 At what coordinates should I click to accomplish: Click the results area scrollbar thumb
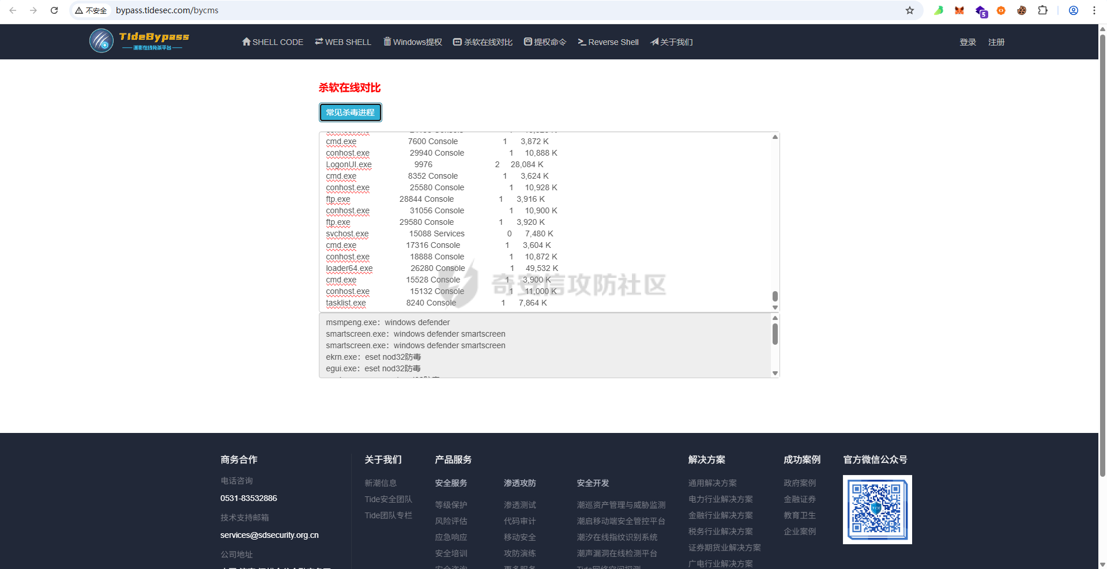[x=775, y=334]
